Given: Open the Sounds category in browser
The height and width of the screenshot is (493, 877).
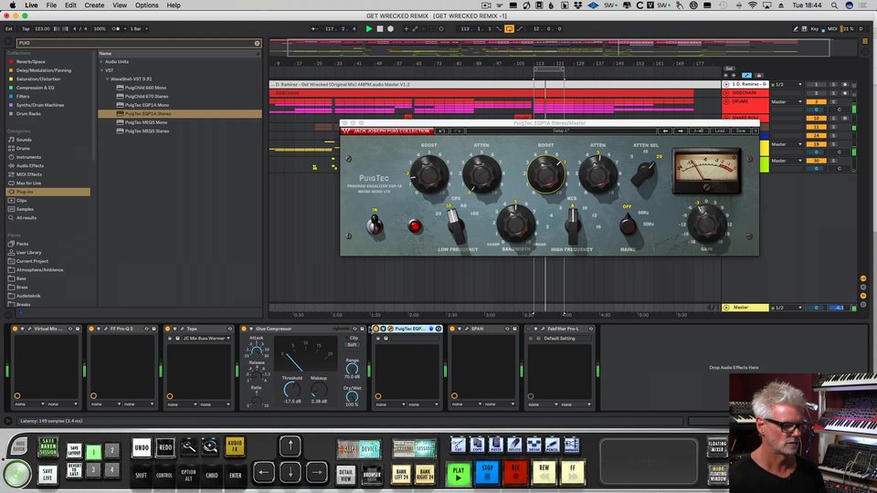Looking at the screenshot, I should [x=24, y=140].
